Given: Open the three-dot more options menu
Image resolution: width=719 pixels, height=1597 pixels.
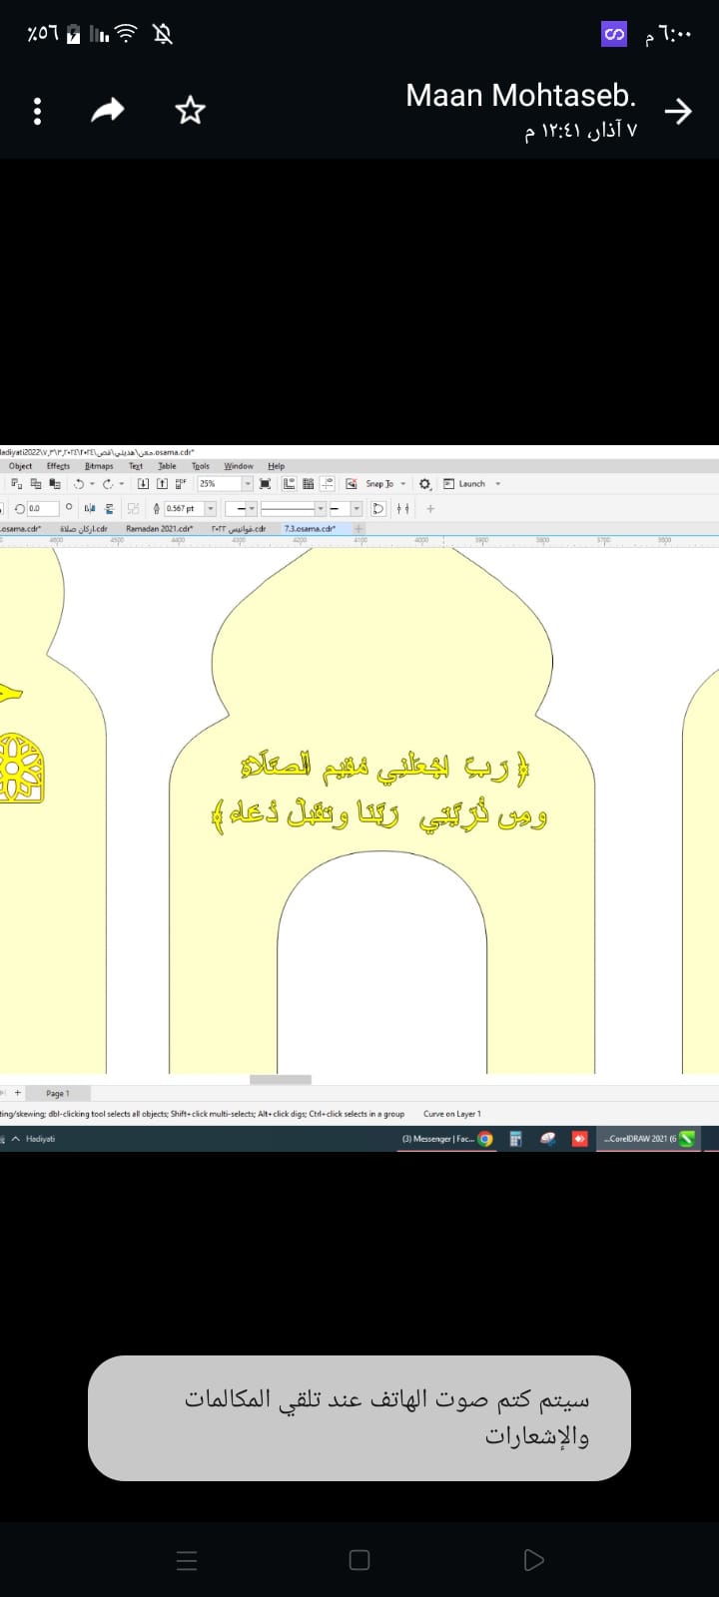Looking at the screenshot, I should click(38, 111).
